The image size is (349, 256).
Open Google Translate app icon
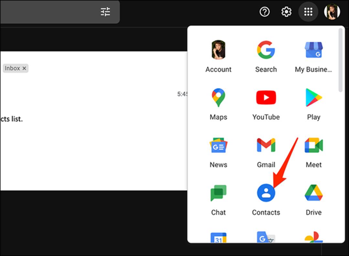click(x=266, y=237)
